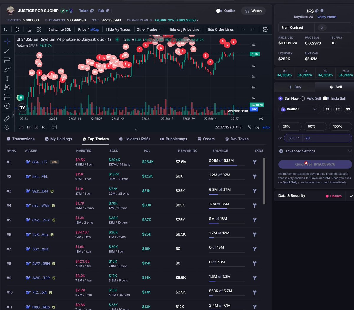Image resolution: width=354 pixels, height=310 pixels.
Task: Undo the last chart action
Action: (x=243, y=29)
